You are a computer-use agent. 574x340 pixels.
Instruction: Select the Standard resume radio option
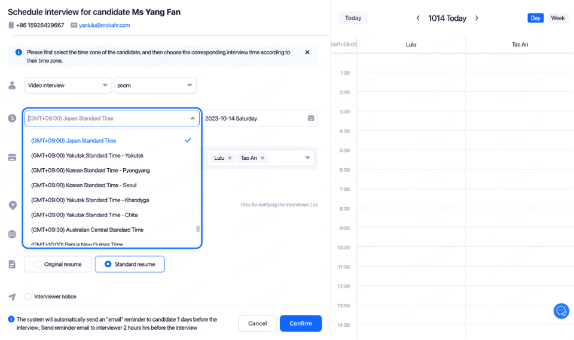130,264
